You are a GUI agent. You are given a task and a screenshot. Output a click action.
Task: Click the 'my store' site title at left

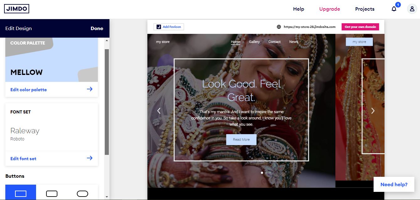click(x=163, y=42)
